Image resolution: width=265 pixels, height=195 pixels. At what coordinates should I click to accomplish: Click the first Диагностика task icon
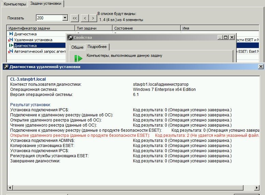(11, 34)
